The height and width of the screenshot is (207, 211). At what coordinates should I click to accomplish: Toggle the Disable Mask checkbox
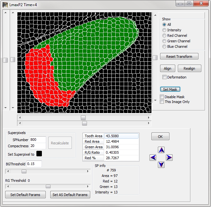tap(162, 97)
